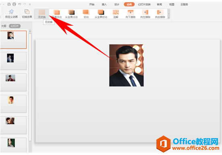
Task: Open the Cloud Services (云服务) tab
Action: (x=184, y=4)
